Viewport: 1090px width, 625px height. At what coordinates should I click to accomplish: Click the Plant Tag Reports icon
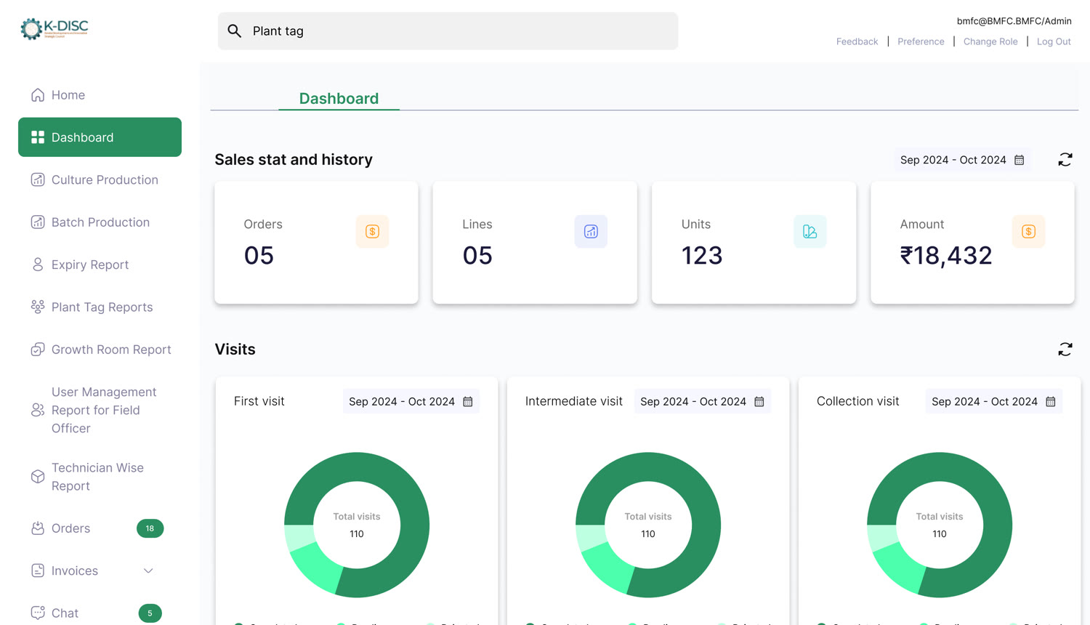[38, 307]
